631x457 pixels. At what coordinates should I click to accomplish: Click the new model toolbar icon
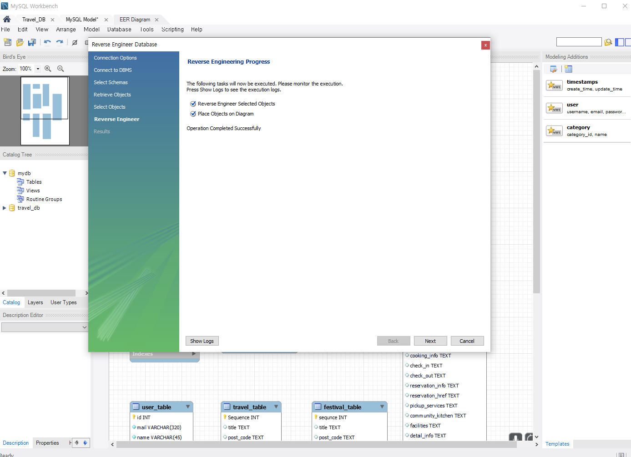7,42
